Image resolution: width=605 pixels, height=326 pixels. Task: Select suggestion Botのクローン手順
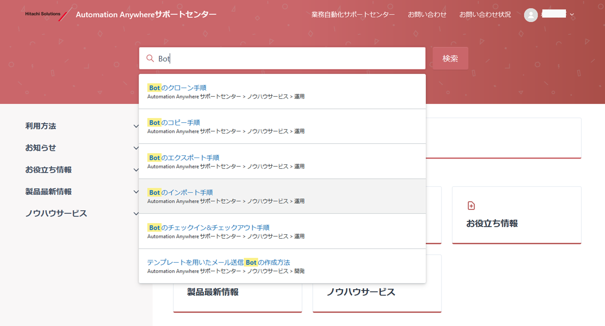[282, 91]
